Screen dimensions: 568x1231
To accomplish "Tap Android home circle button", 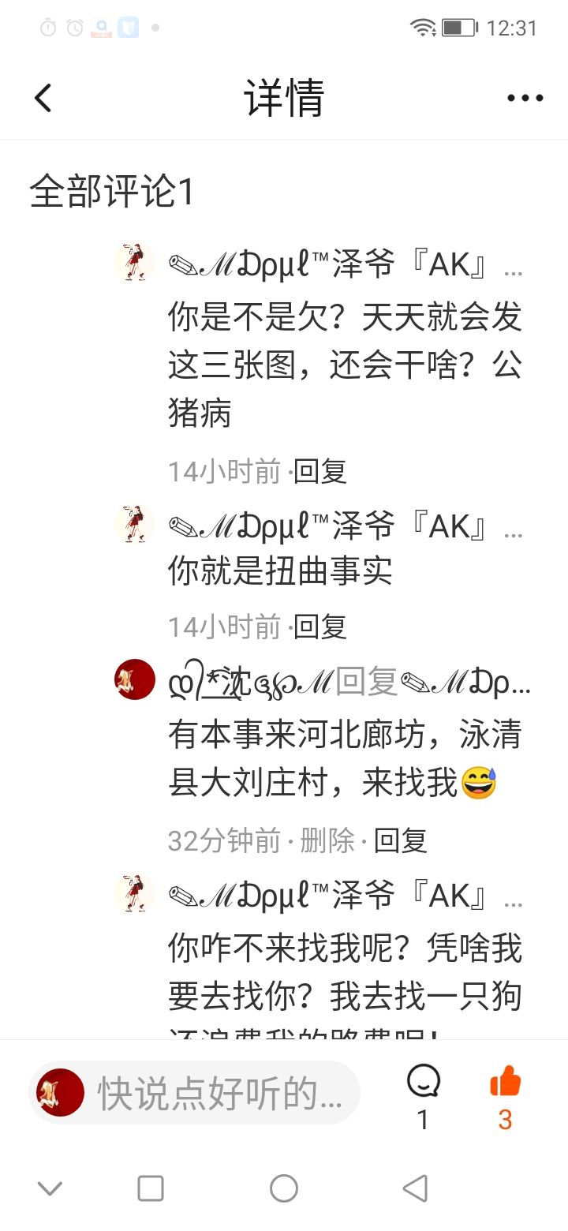I will coord(284,1188).
